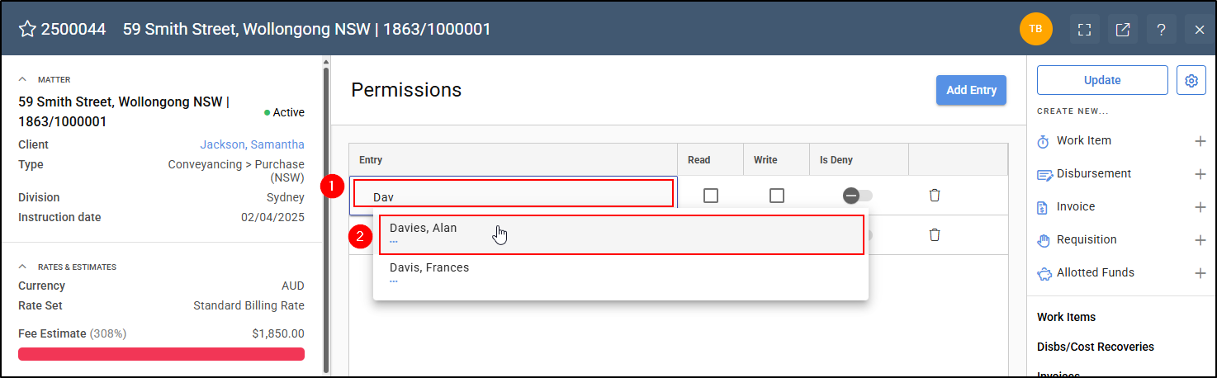Viewport: 1217px width, 378px height.
Task: Open Disbs/Cost Recoveries section
Action: coord(1096,347)
